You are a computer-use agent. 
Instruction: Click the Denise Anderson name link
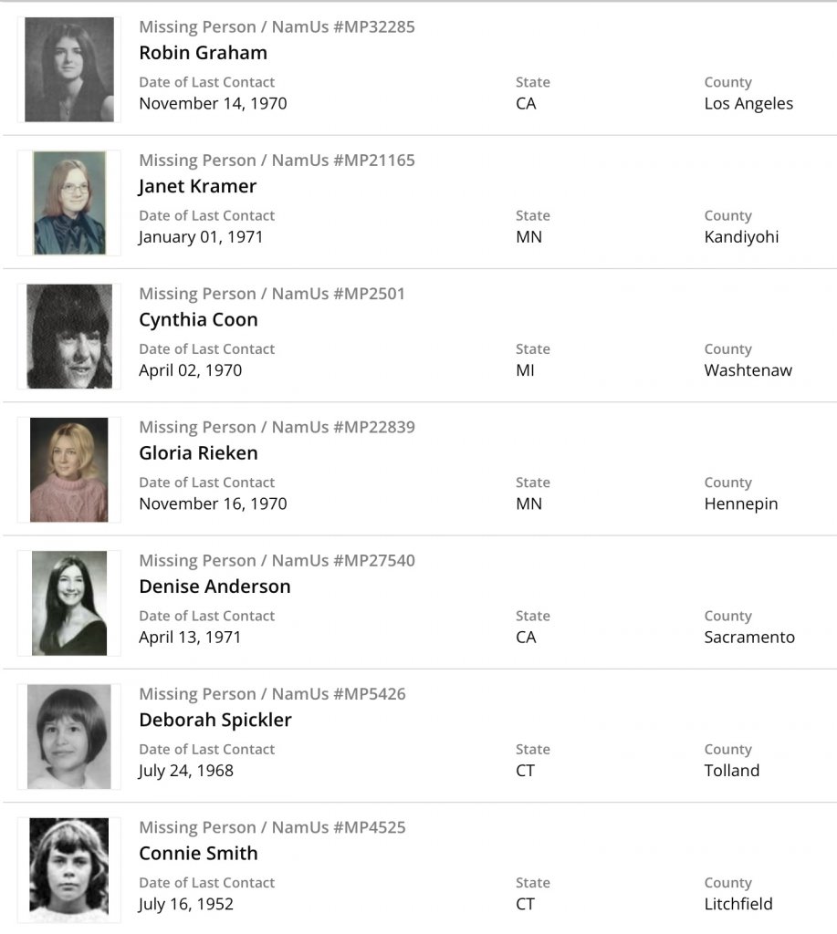(214, 586)
